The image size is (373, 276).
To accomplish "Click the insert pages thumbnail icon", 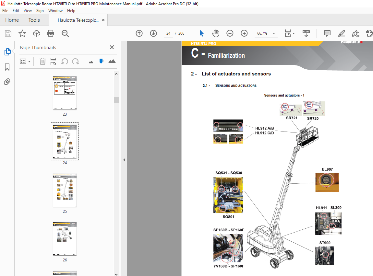I will [53, 61].
